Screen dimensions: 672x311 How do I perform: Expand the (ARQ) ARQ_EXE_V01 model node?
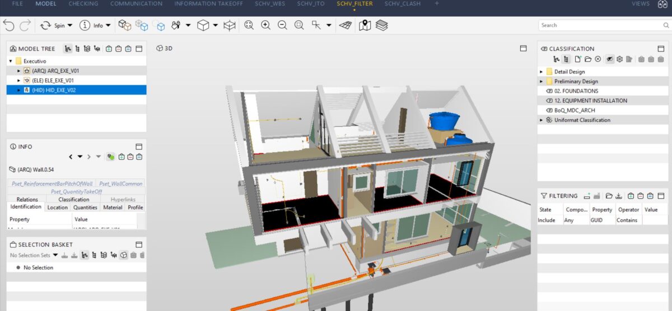point(19,71)
